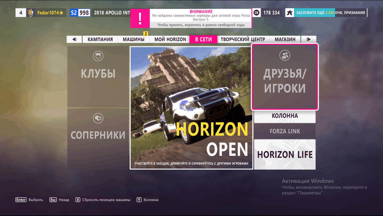383x216 pixels.
Task: Click the УЧАСТВУЙТЕ В ЗАЕЗДАХ description caption
Action: click(191, 163)
